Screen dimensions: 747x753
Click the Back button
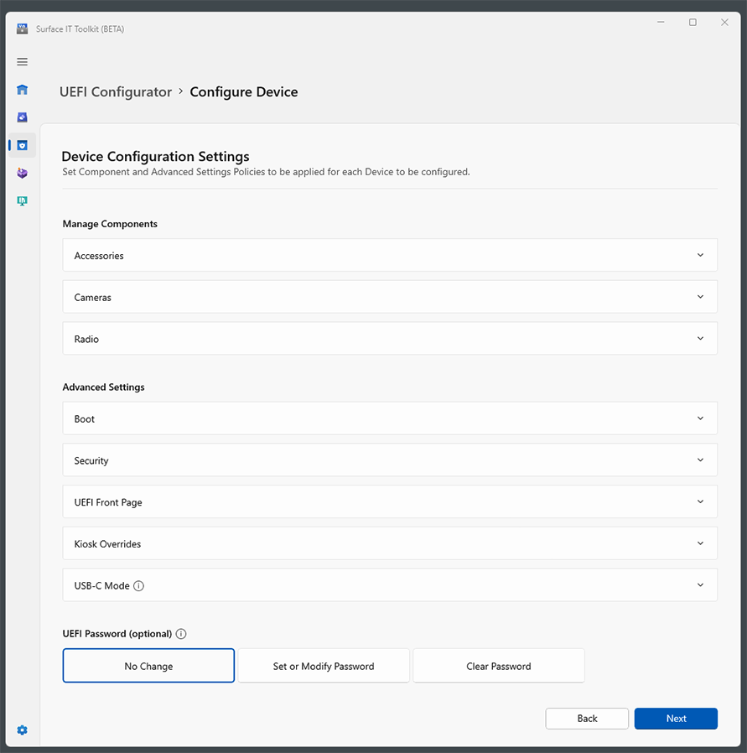587,719
